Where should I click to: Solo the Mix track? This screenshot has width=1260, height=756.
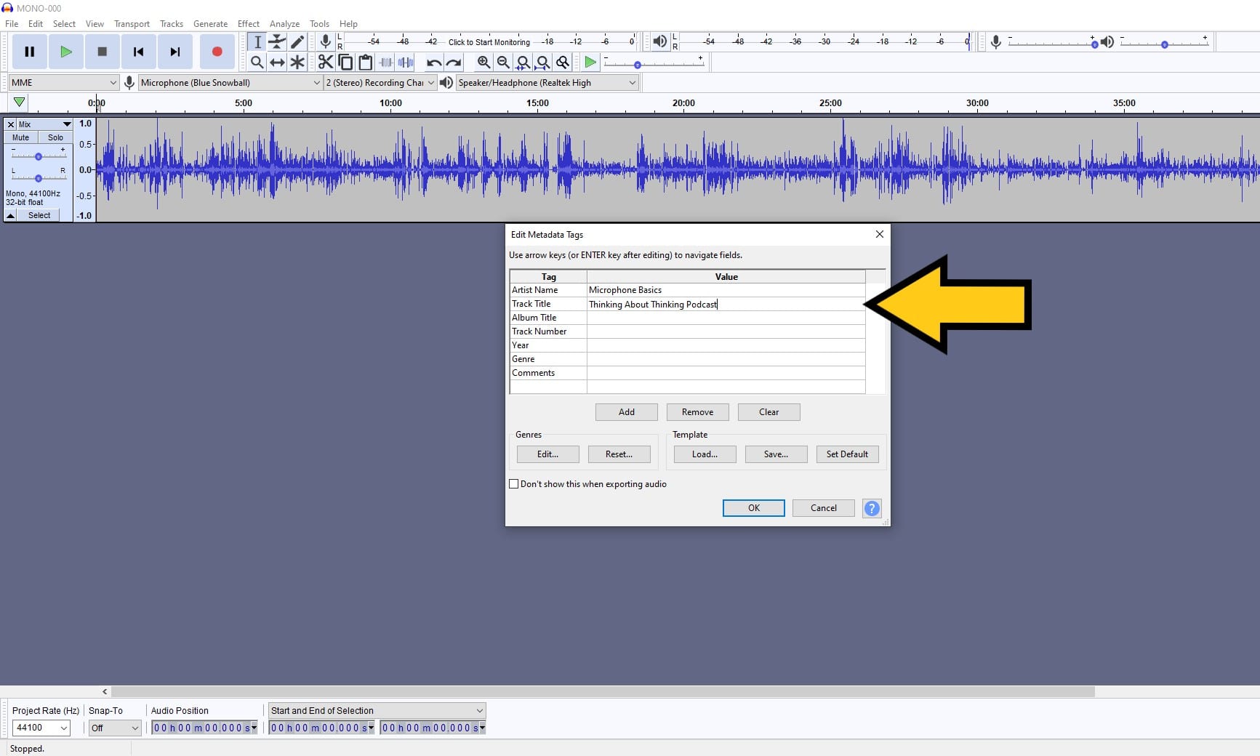click(55, 137)
